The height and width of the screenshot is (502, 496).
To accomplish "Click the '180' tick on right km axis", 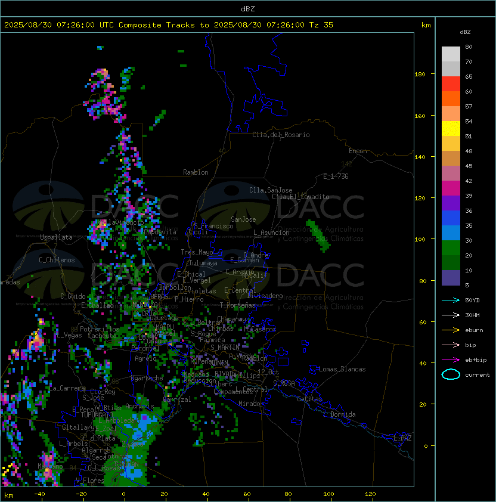I will click(x=420, y=75).
